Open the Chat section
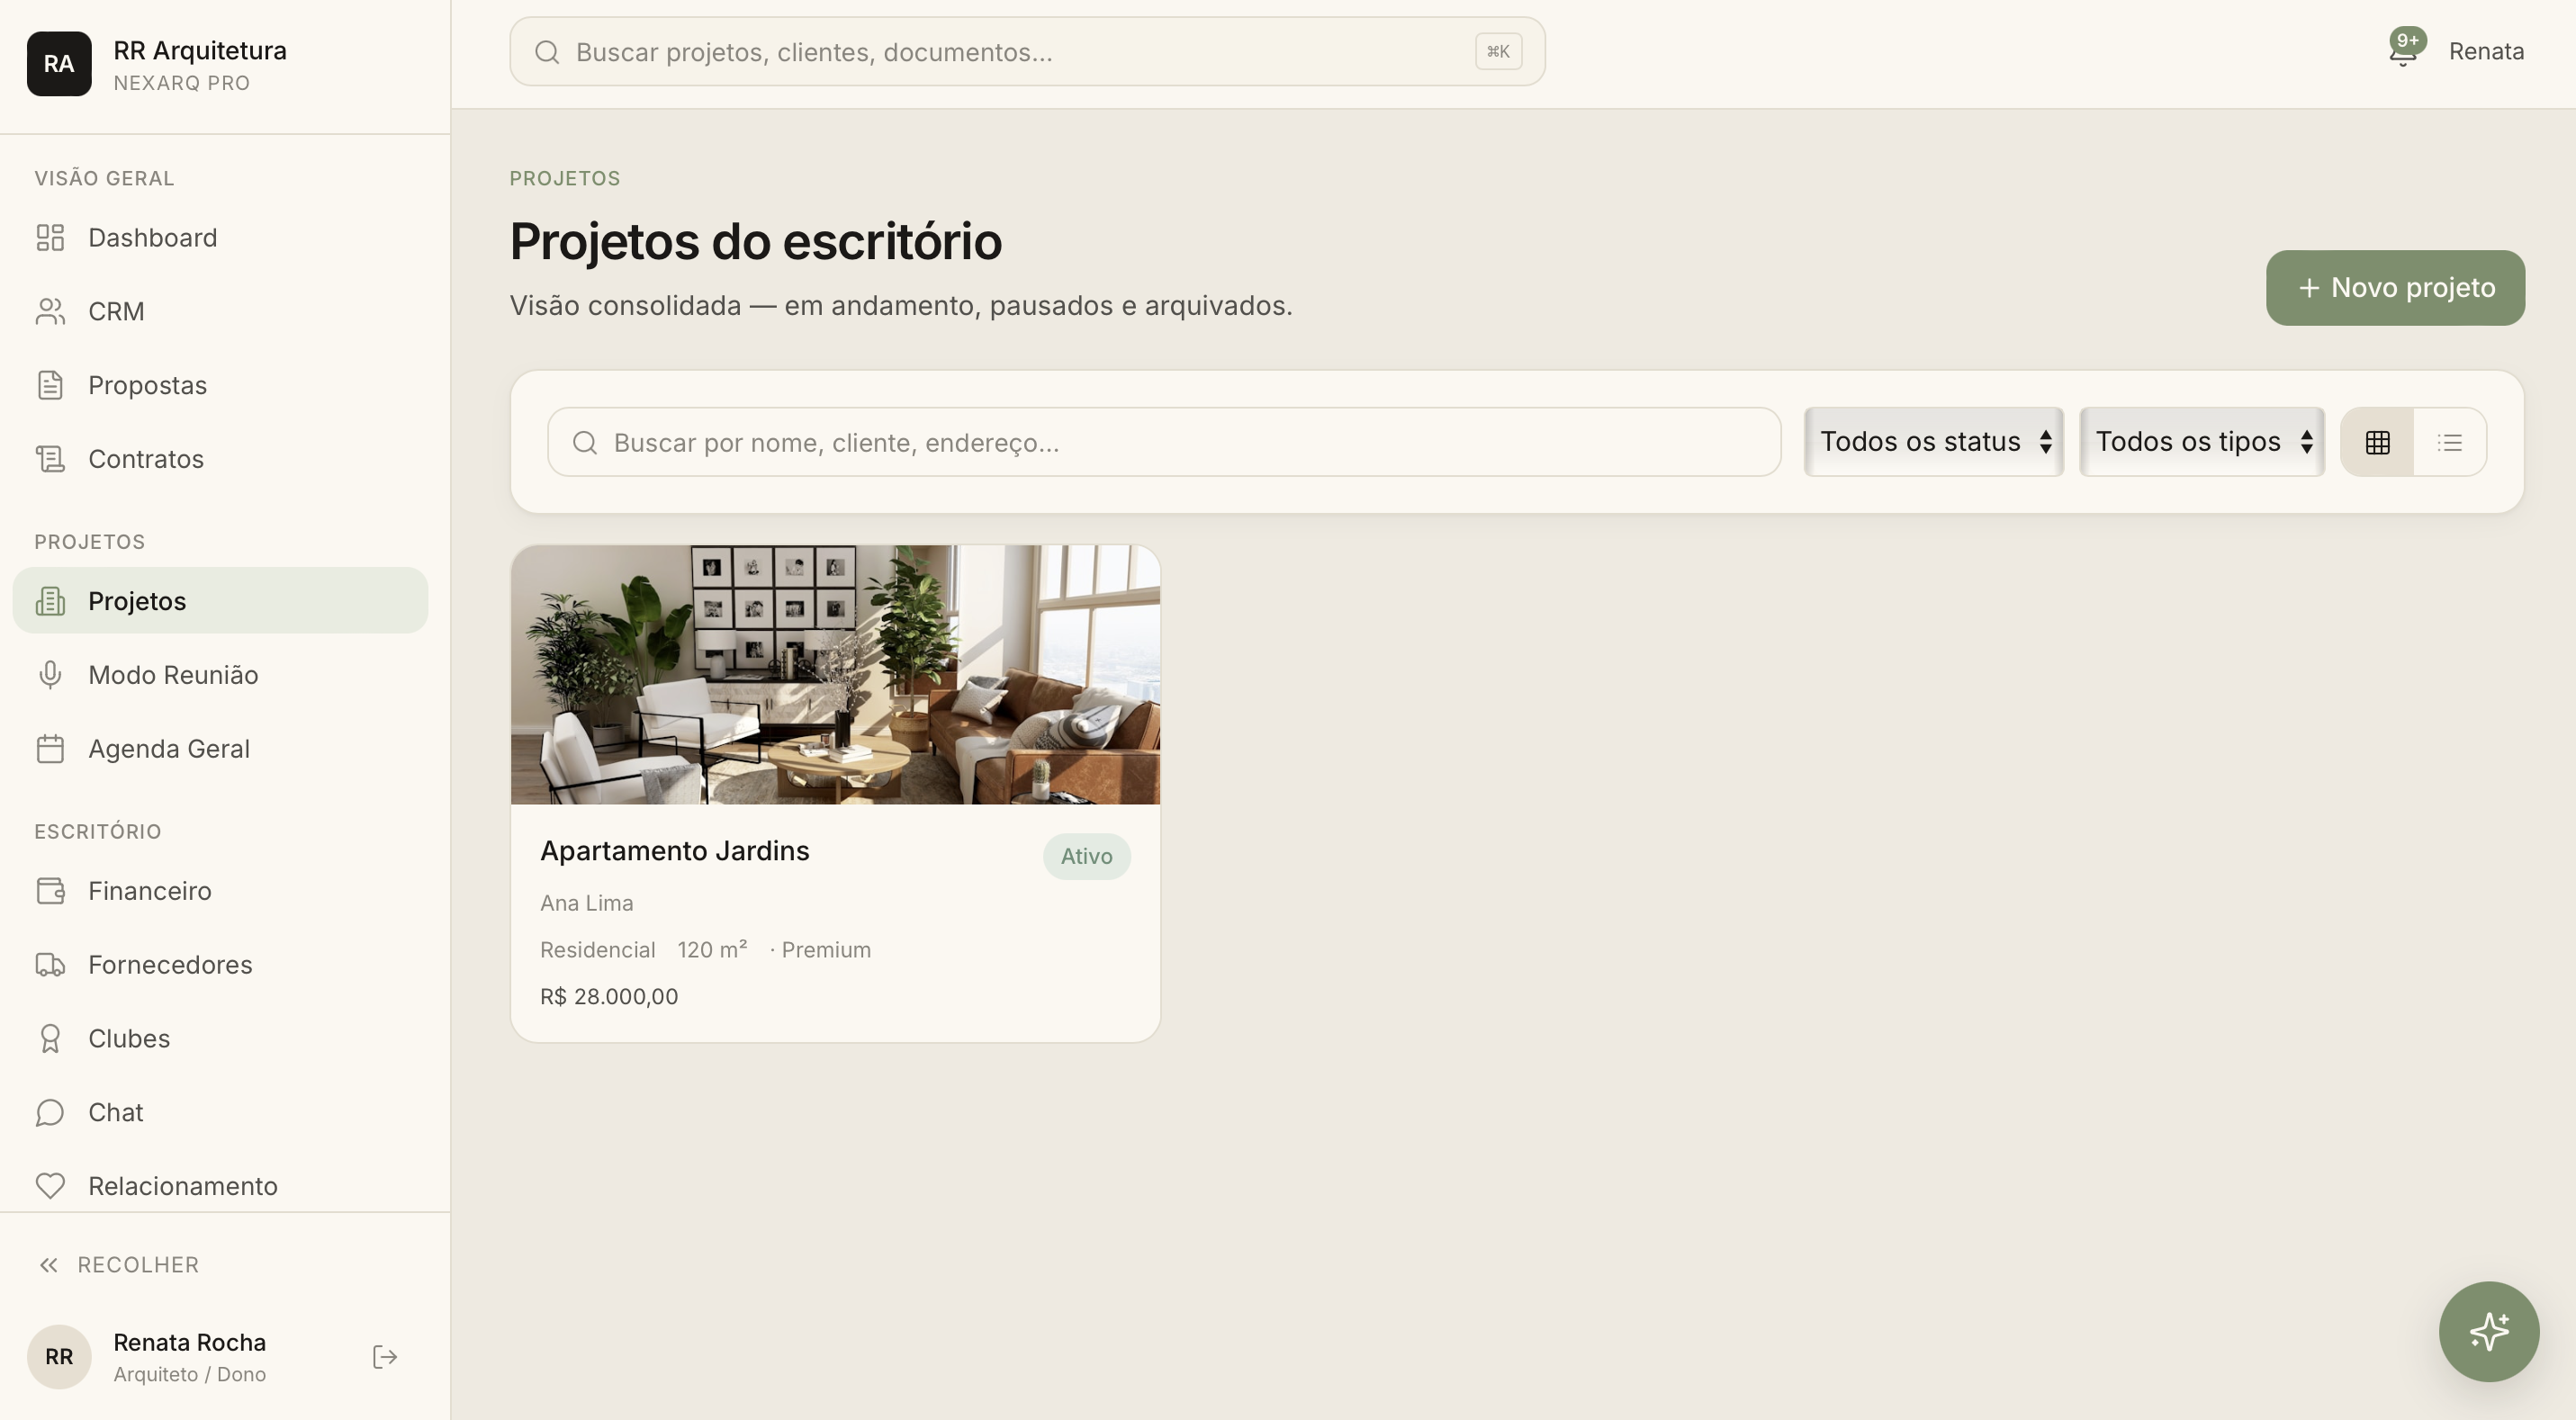This screenshot has width=2576, height=1420. coord(220,1114)
